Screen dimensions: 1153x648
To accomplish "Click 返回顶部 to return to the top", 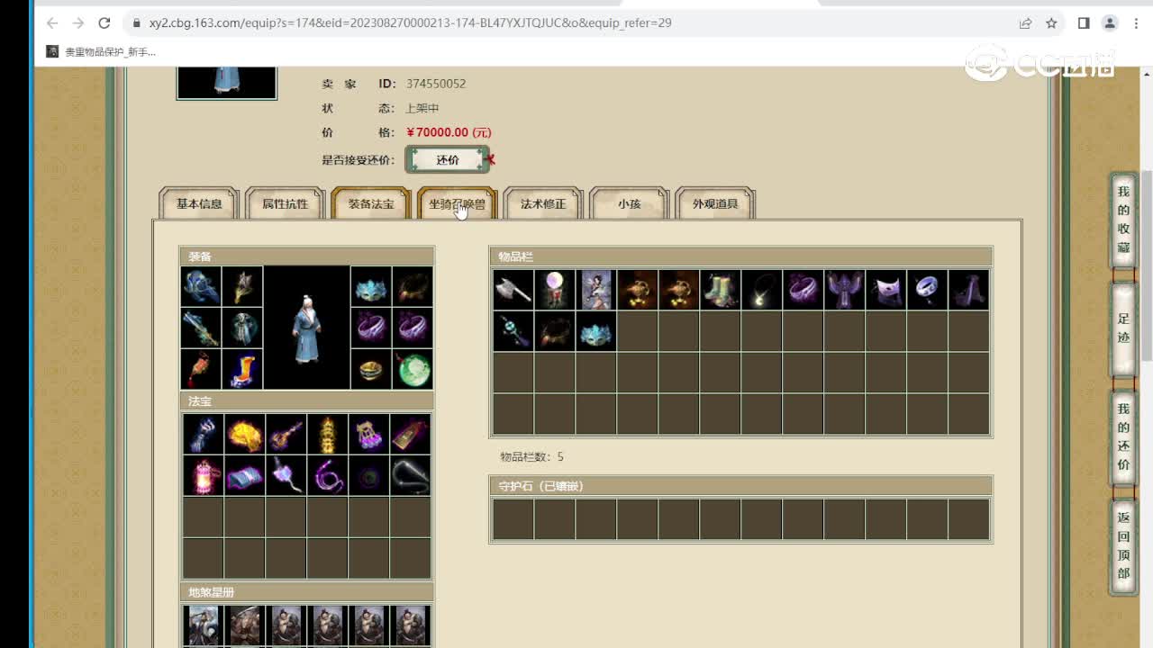I will click(1123, 545).
